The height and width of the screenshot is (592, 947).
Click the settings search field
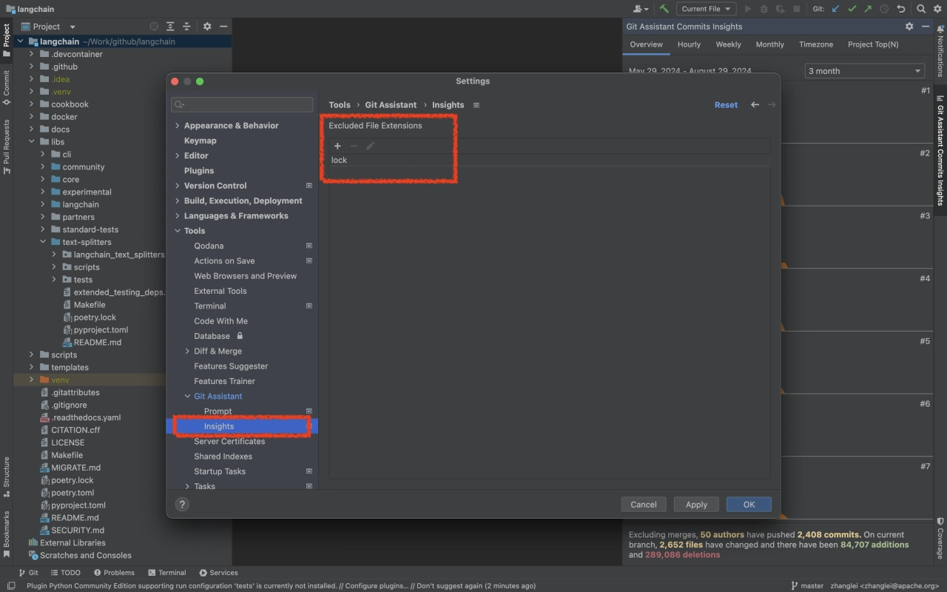(x=242, y=104)
